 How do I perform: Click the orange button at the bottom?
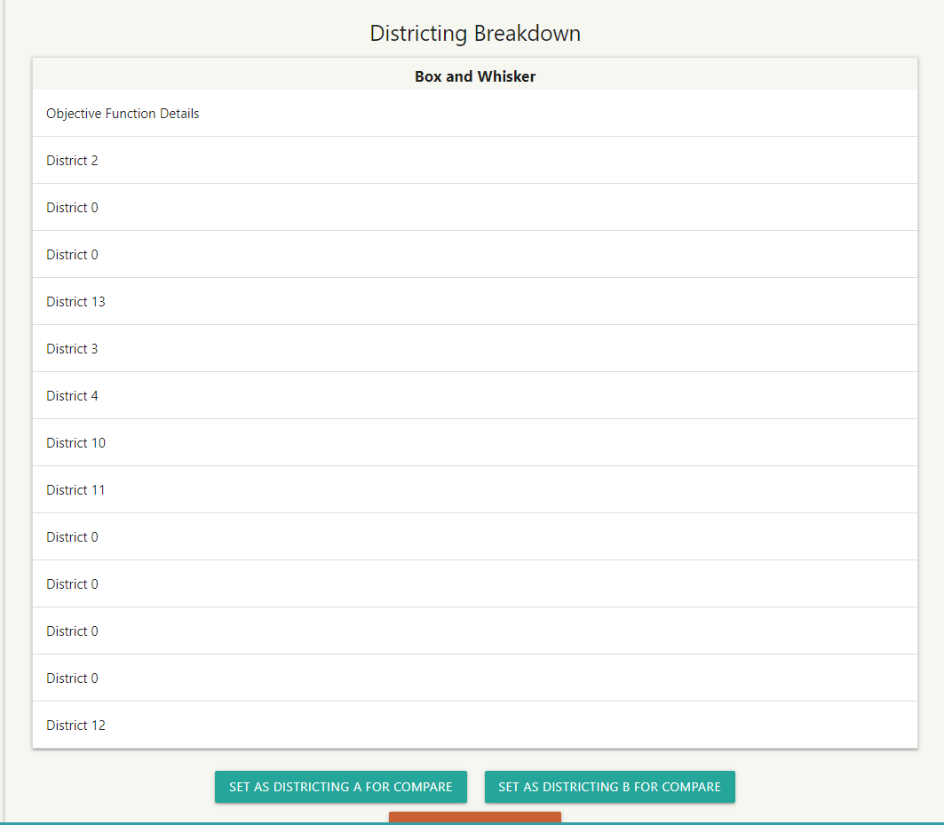[x=474, y=819]
